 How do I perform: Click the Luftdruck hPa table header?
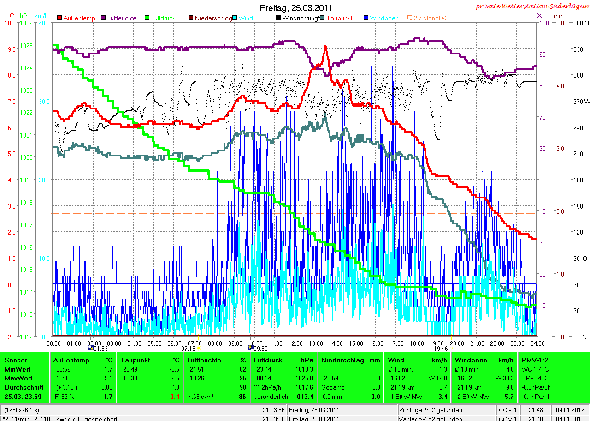click(283, 360)
